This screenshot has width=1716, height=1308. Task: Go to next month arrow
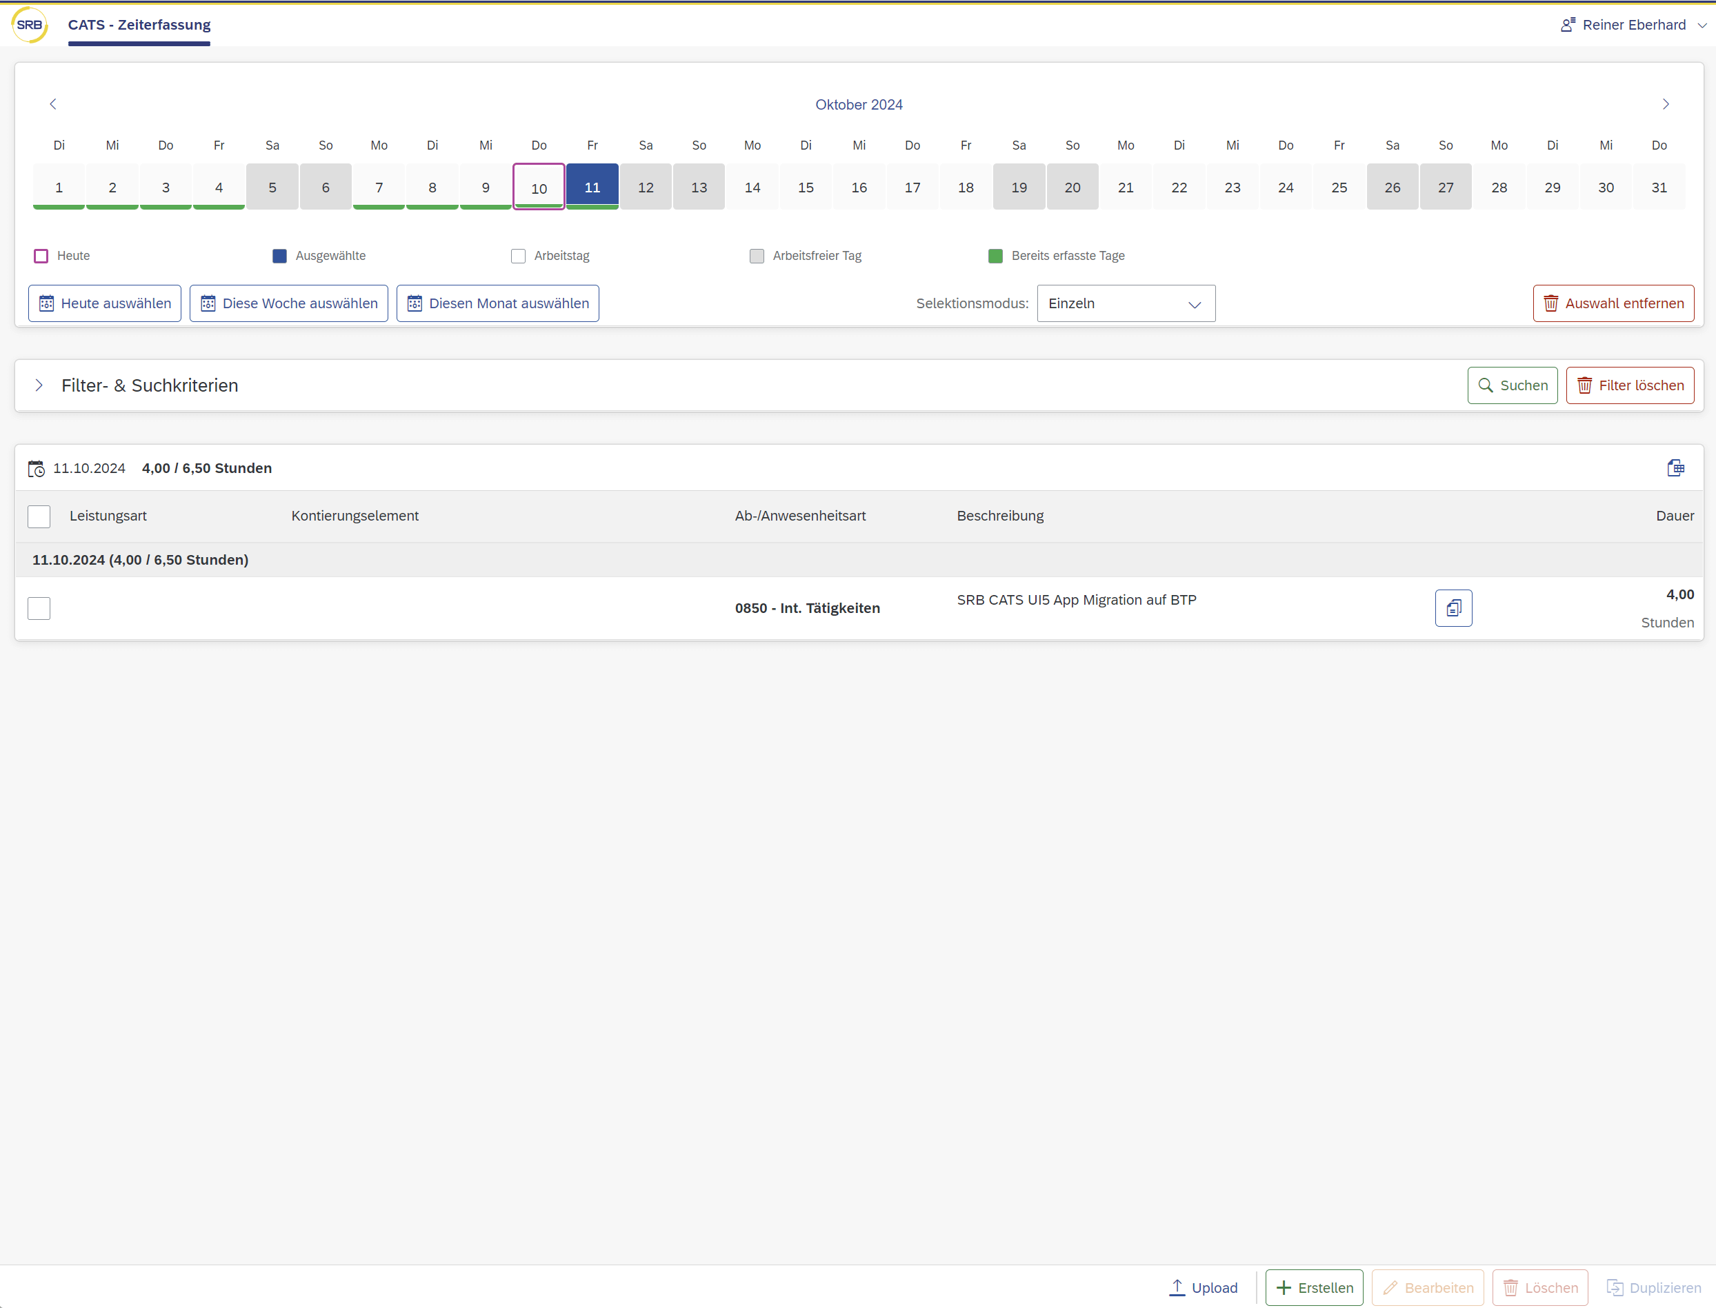1666,104
